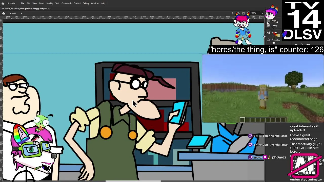324x182 pixels.
Task: Click the Minecraft gameplay video overlay
Action: click(x=263, y=88)
